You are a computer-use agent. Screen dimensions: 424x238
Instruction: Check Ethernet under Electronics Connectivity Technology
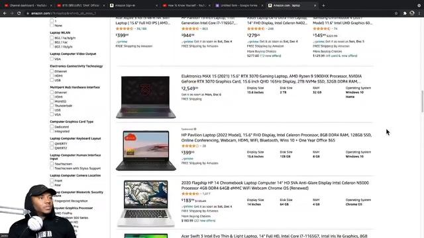pos(52,71)
